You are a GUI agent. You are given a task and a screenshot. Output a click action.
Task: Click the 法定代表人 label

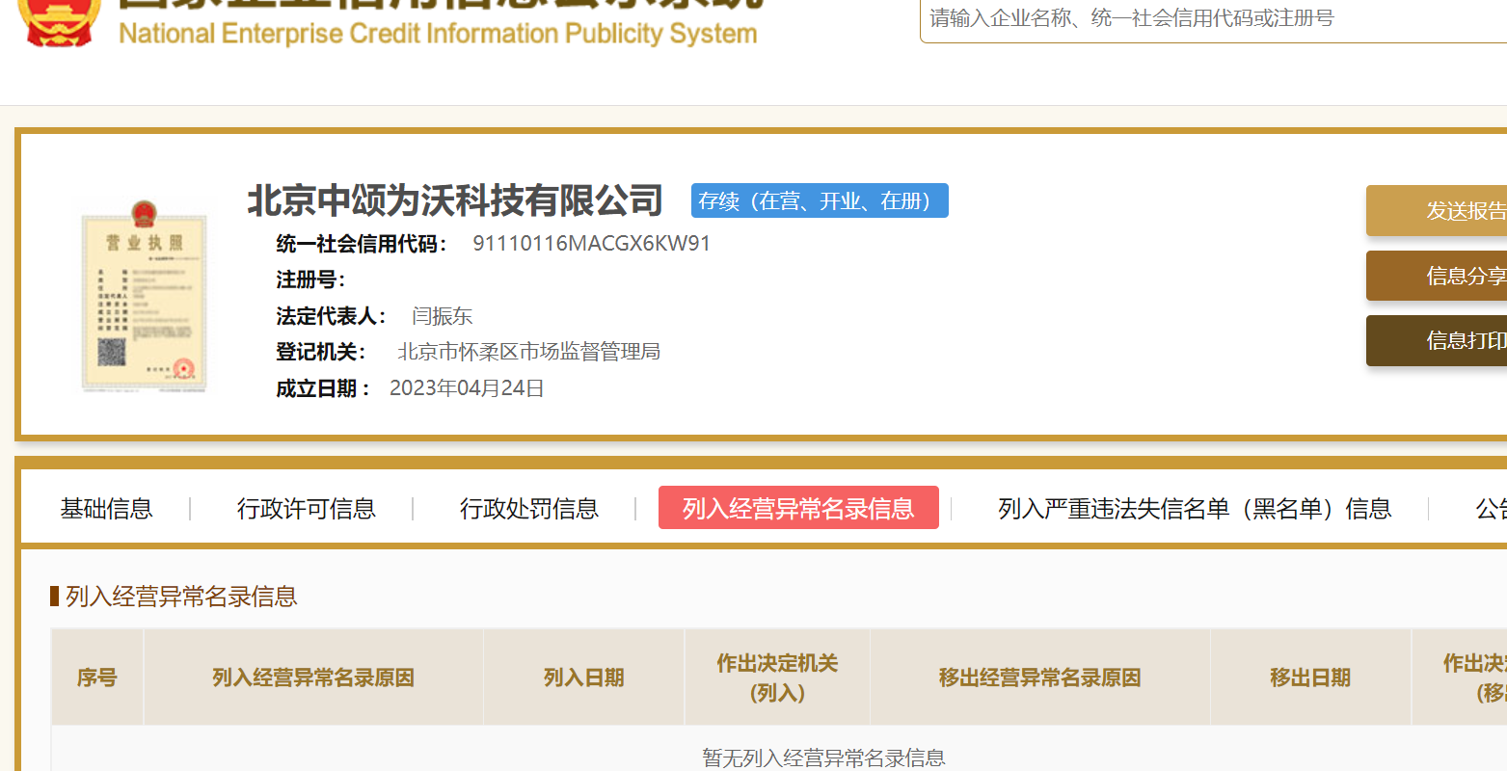click(x=332, y=316)
